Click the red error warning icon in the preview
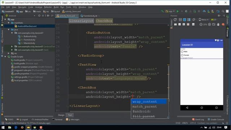Screen dimensions: 231x130 coord(223,25)
